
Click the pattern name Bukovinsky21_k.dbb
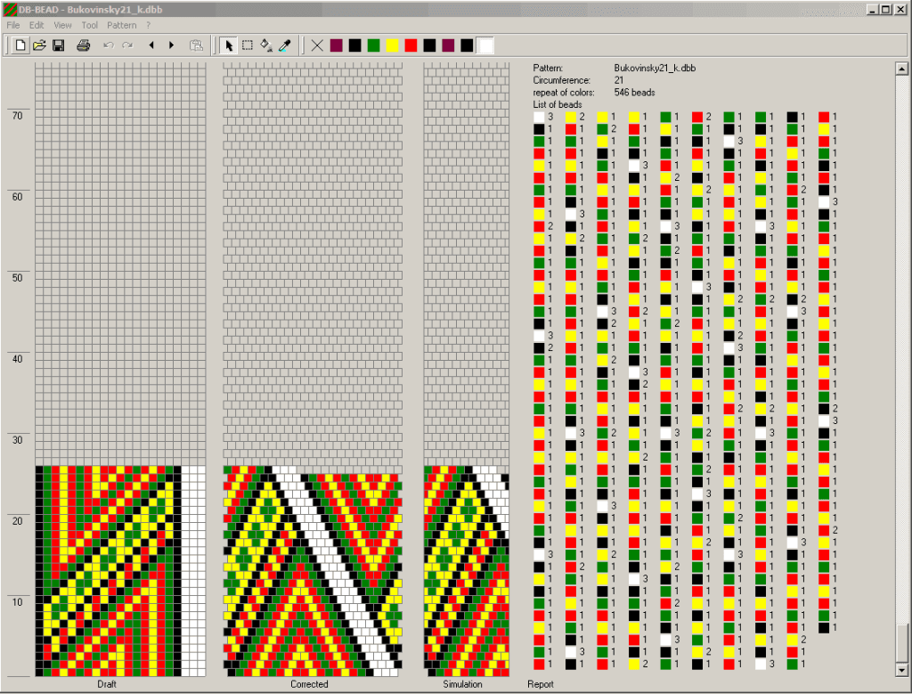pos(655,68)
